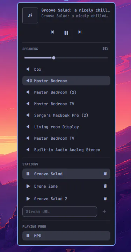
Task: Select the Groove Salad 2 station name
Action: pos(51,199)
